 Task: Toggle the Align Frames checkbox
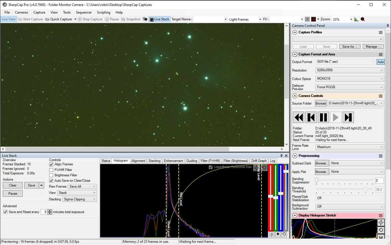coord(51,164)
